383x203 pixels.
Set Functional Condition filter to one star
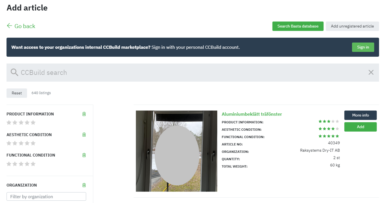[9, 164]
